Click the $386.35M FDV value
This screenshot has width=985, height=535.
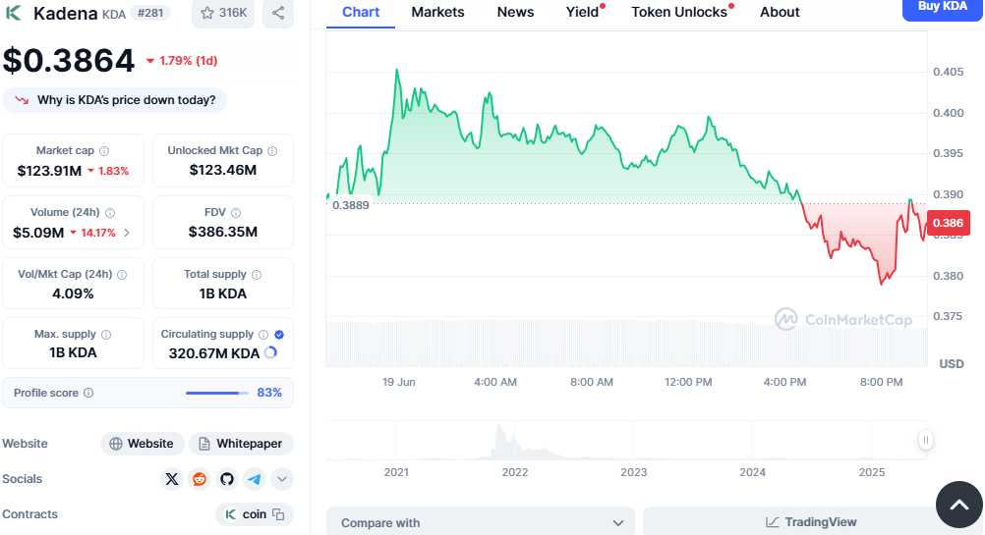point(223,232)
